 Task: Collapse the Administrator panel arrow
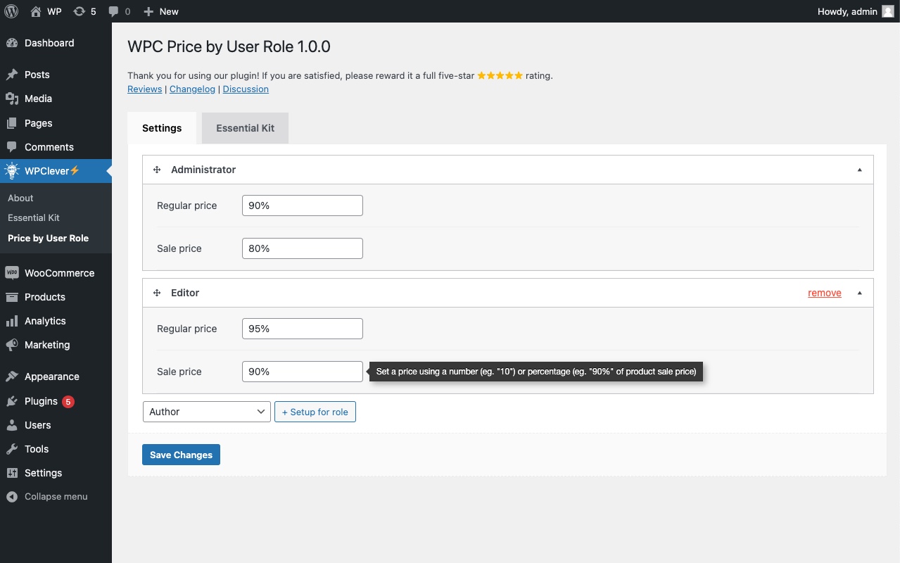click(x=859, y=170)
